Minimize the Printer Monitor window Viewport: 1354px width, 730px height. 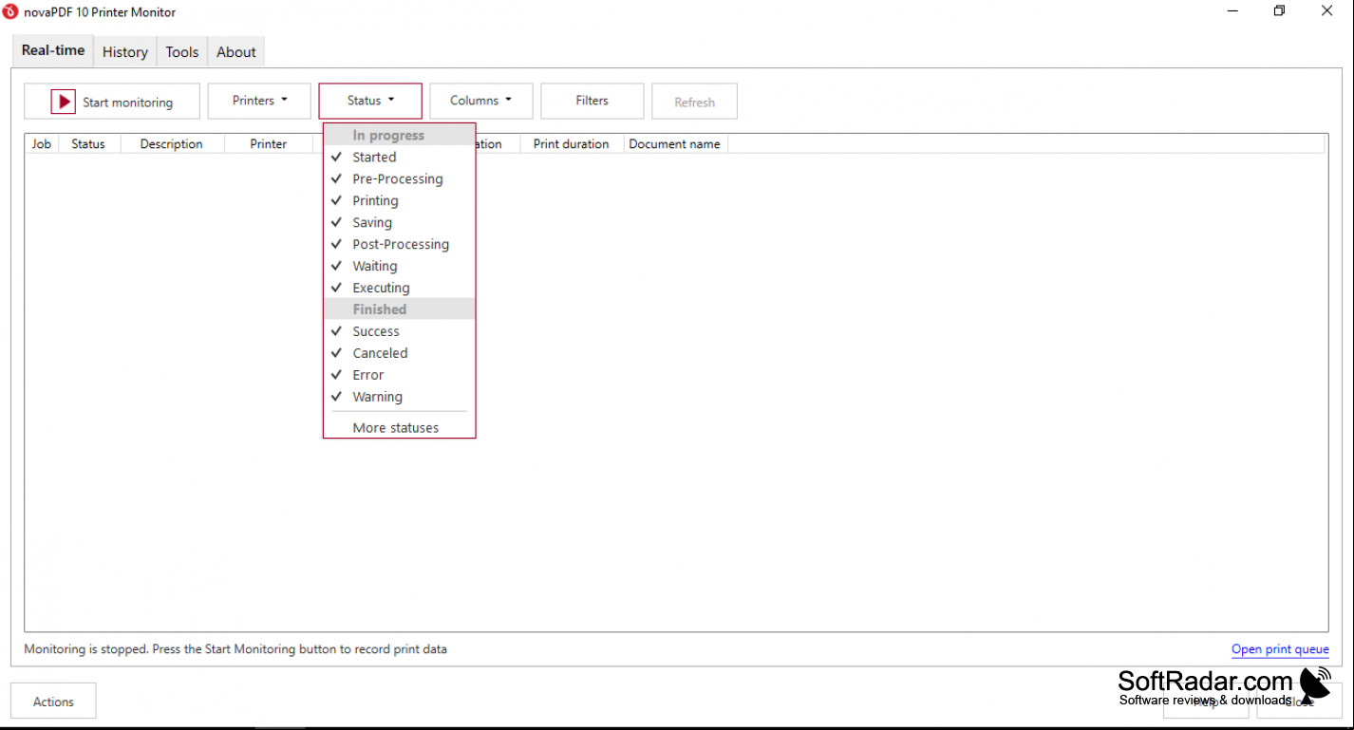tap(1232, 11)
